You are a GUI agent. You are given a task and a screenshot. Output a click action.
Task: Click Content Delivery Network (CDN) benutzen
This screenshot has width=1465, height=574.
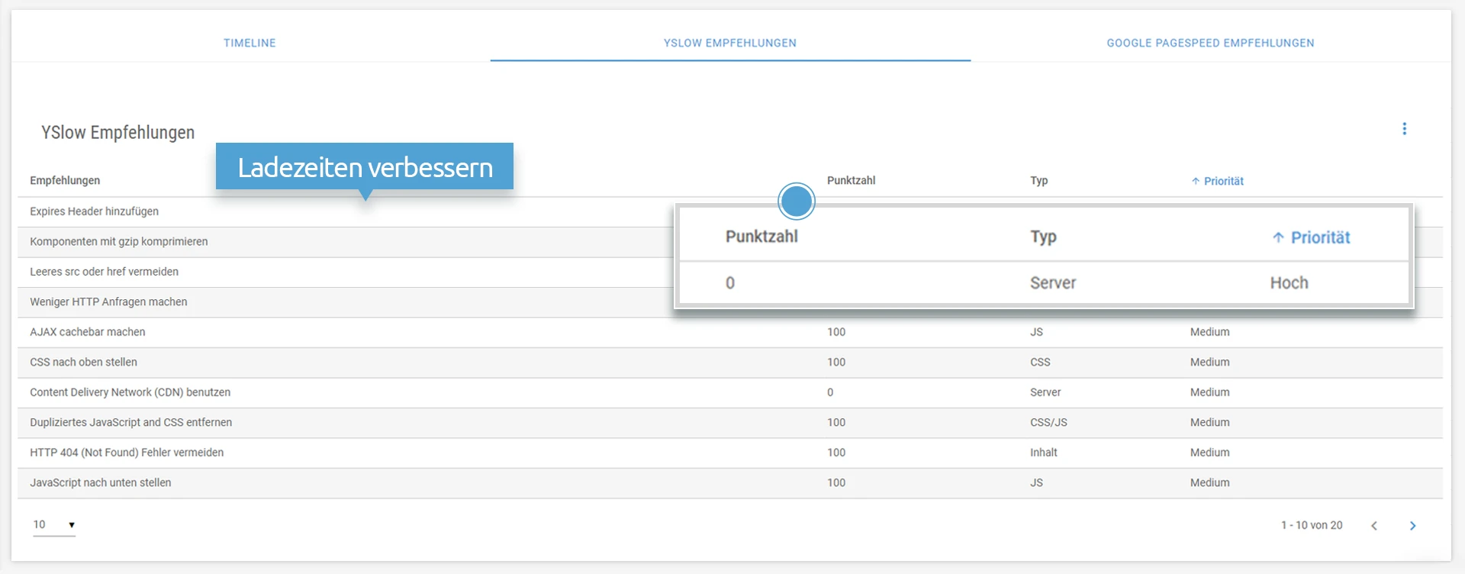click(130, 392)
